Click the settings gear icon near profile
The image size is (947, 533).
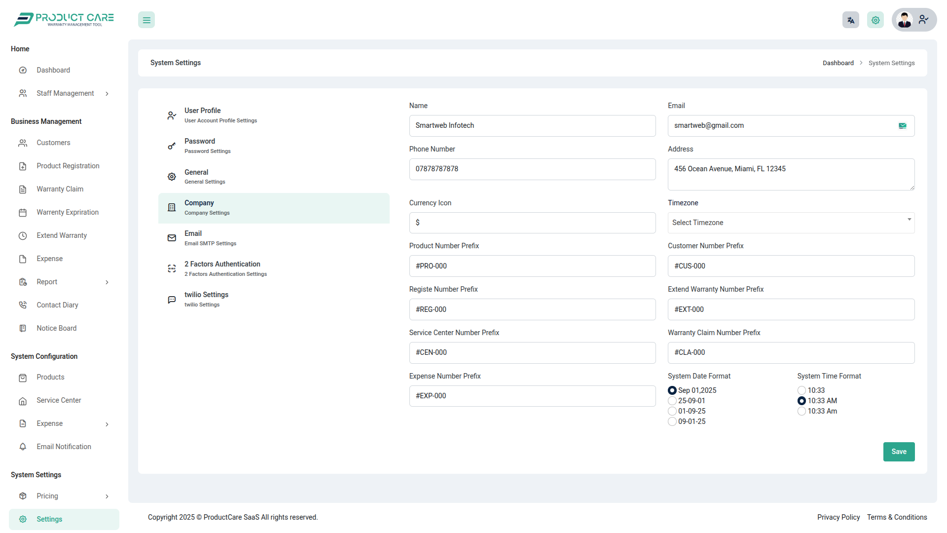[875, 20]
